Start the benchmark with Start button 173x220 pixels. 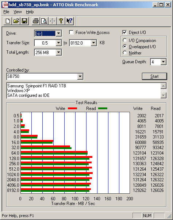click(154, 76)
